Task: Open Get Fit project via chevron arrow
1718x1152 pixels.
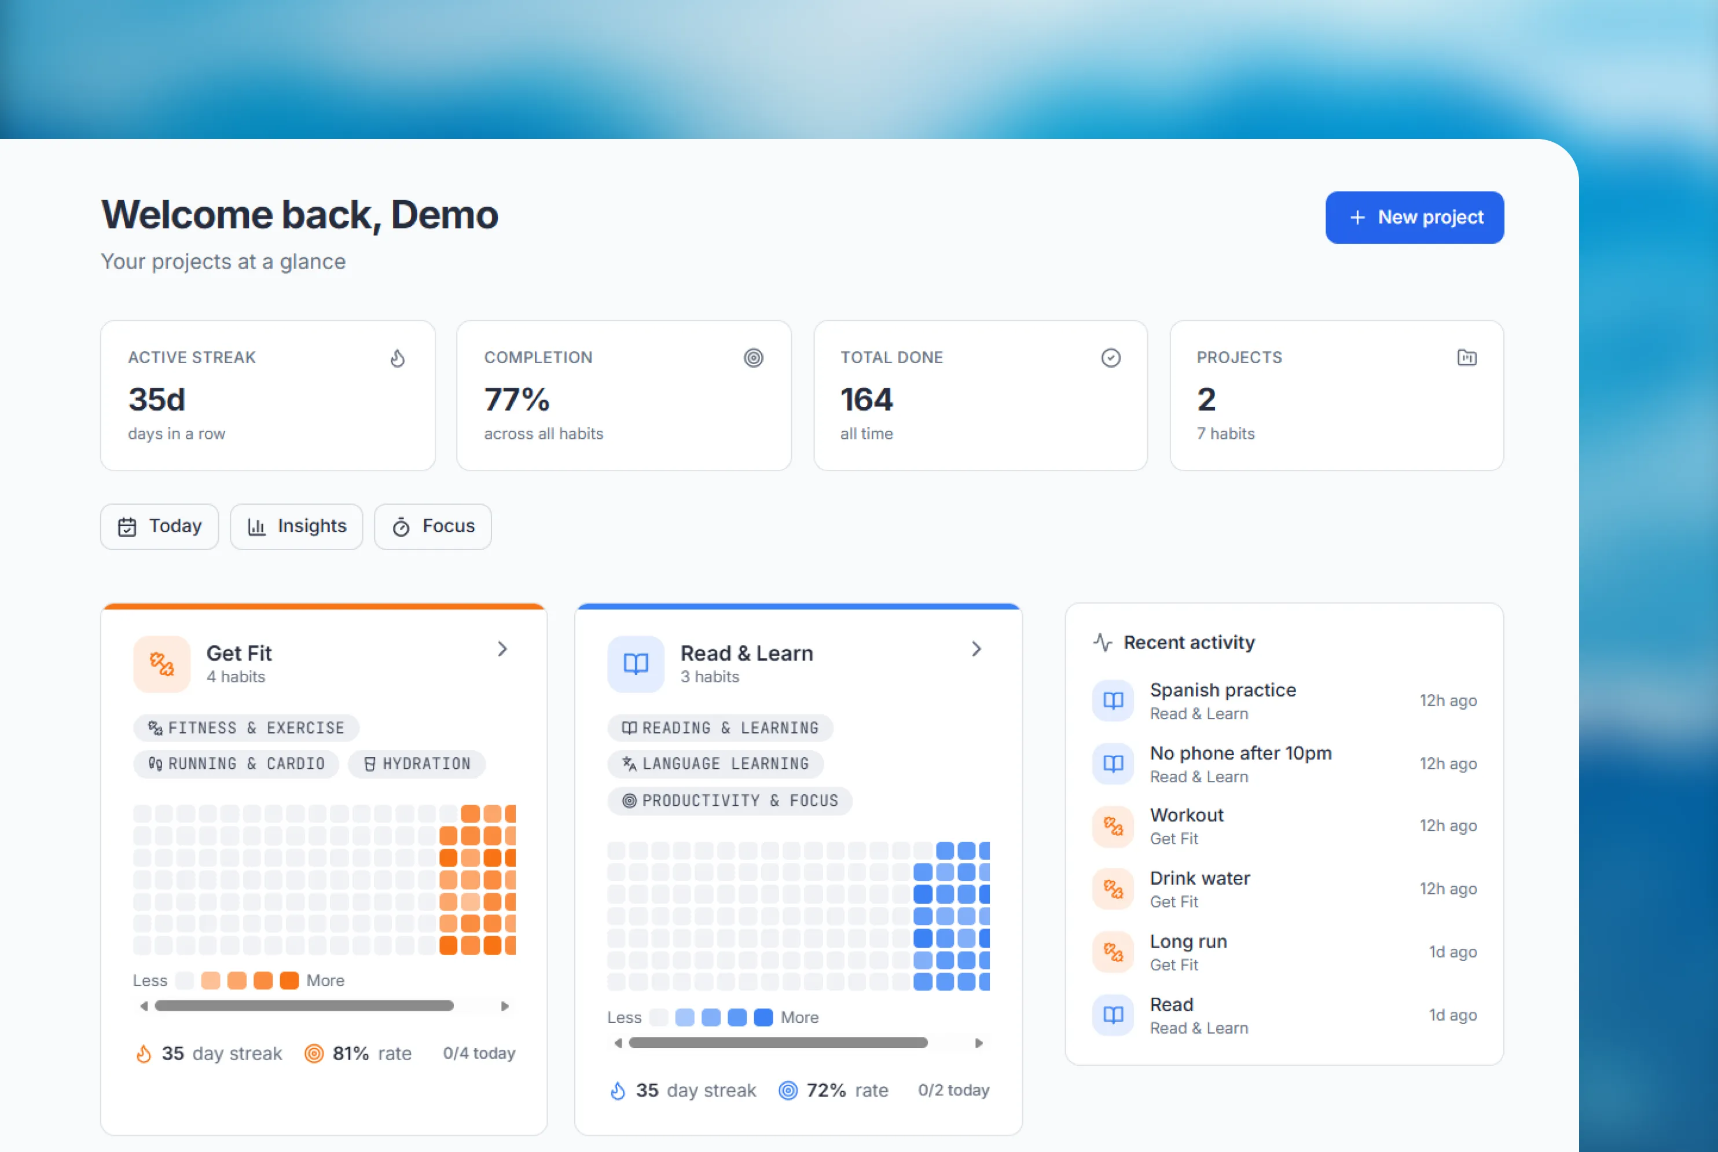Action: [x=502, y=649]
